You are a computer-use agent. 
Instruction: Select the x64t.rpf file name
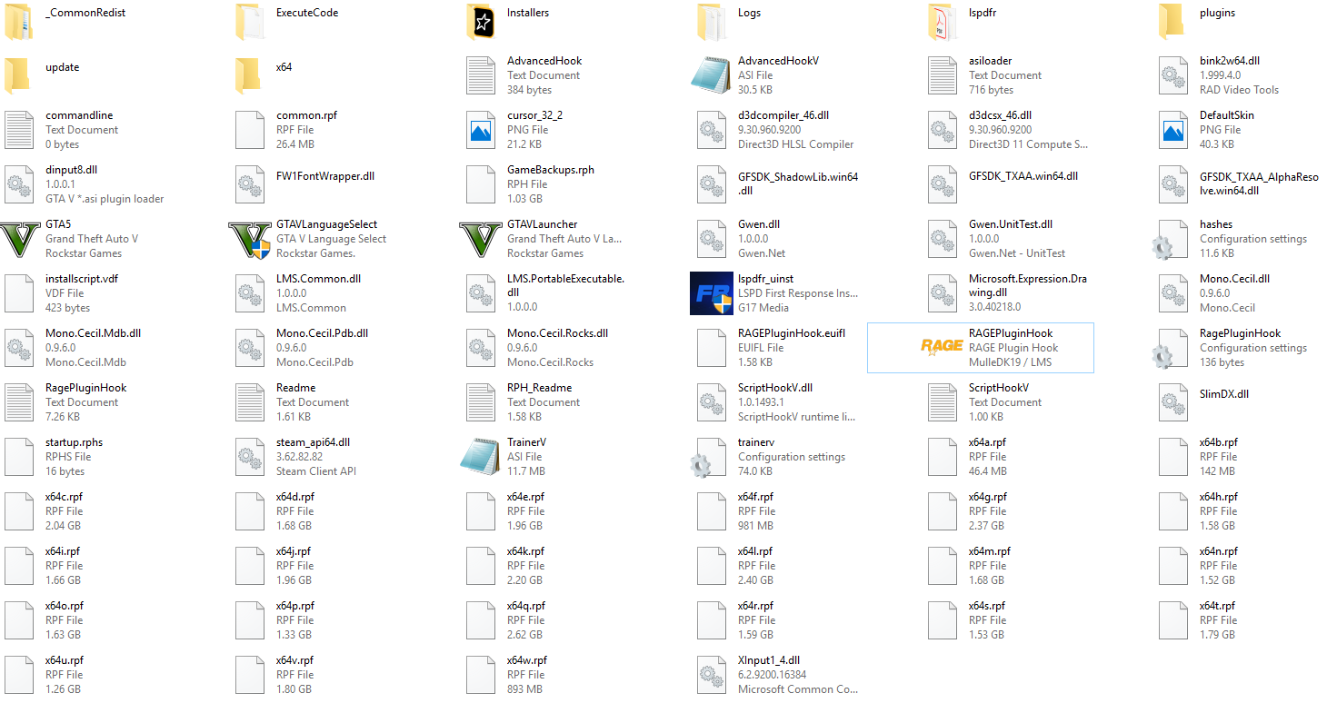coord(1217,606)
